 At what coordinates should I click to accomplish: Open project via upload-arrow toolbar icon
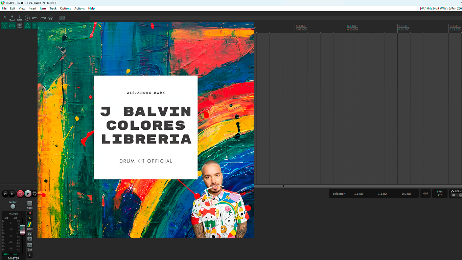click(x=12, y=18)
